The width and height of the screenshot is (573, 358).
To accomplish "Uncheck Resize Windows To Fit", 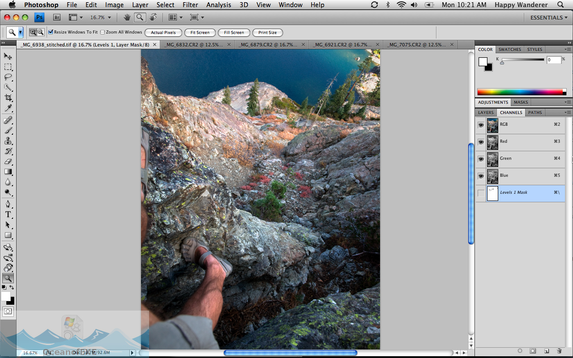I will point(51,32).
